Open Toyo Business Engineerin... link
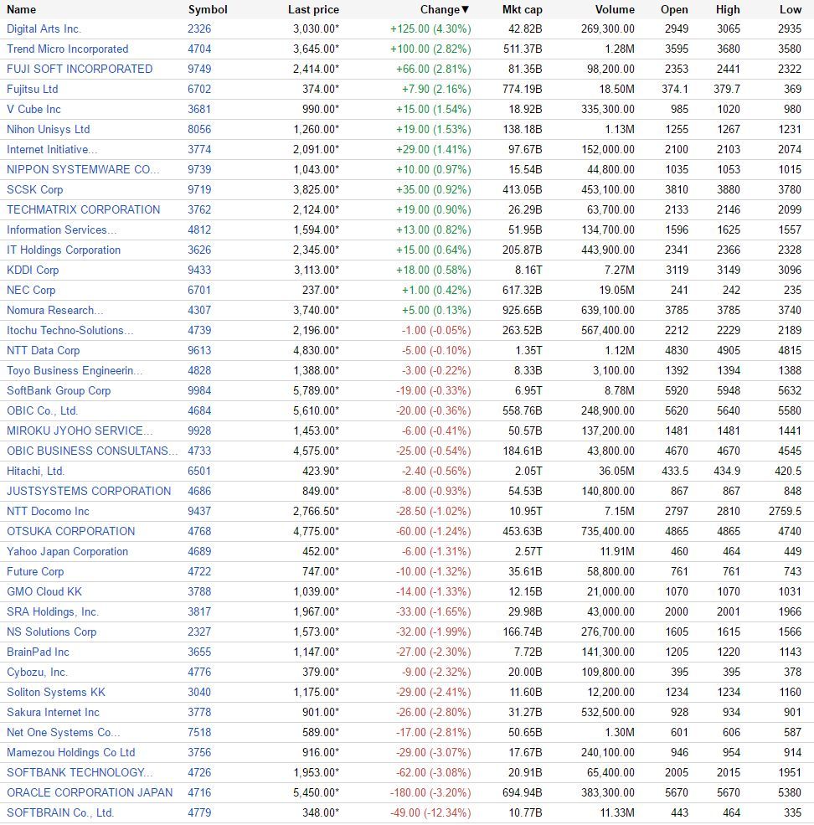The width and height of the screenshot is (814, 825). [75, 370]
